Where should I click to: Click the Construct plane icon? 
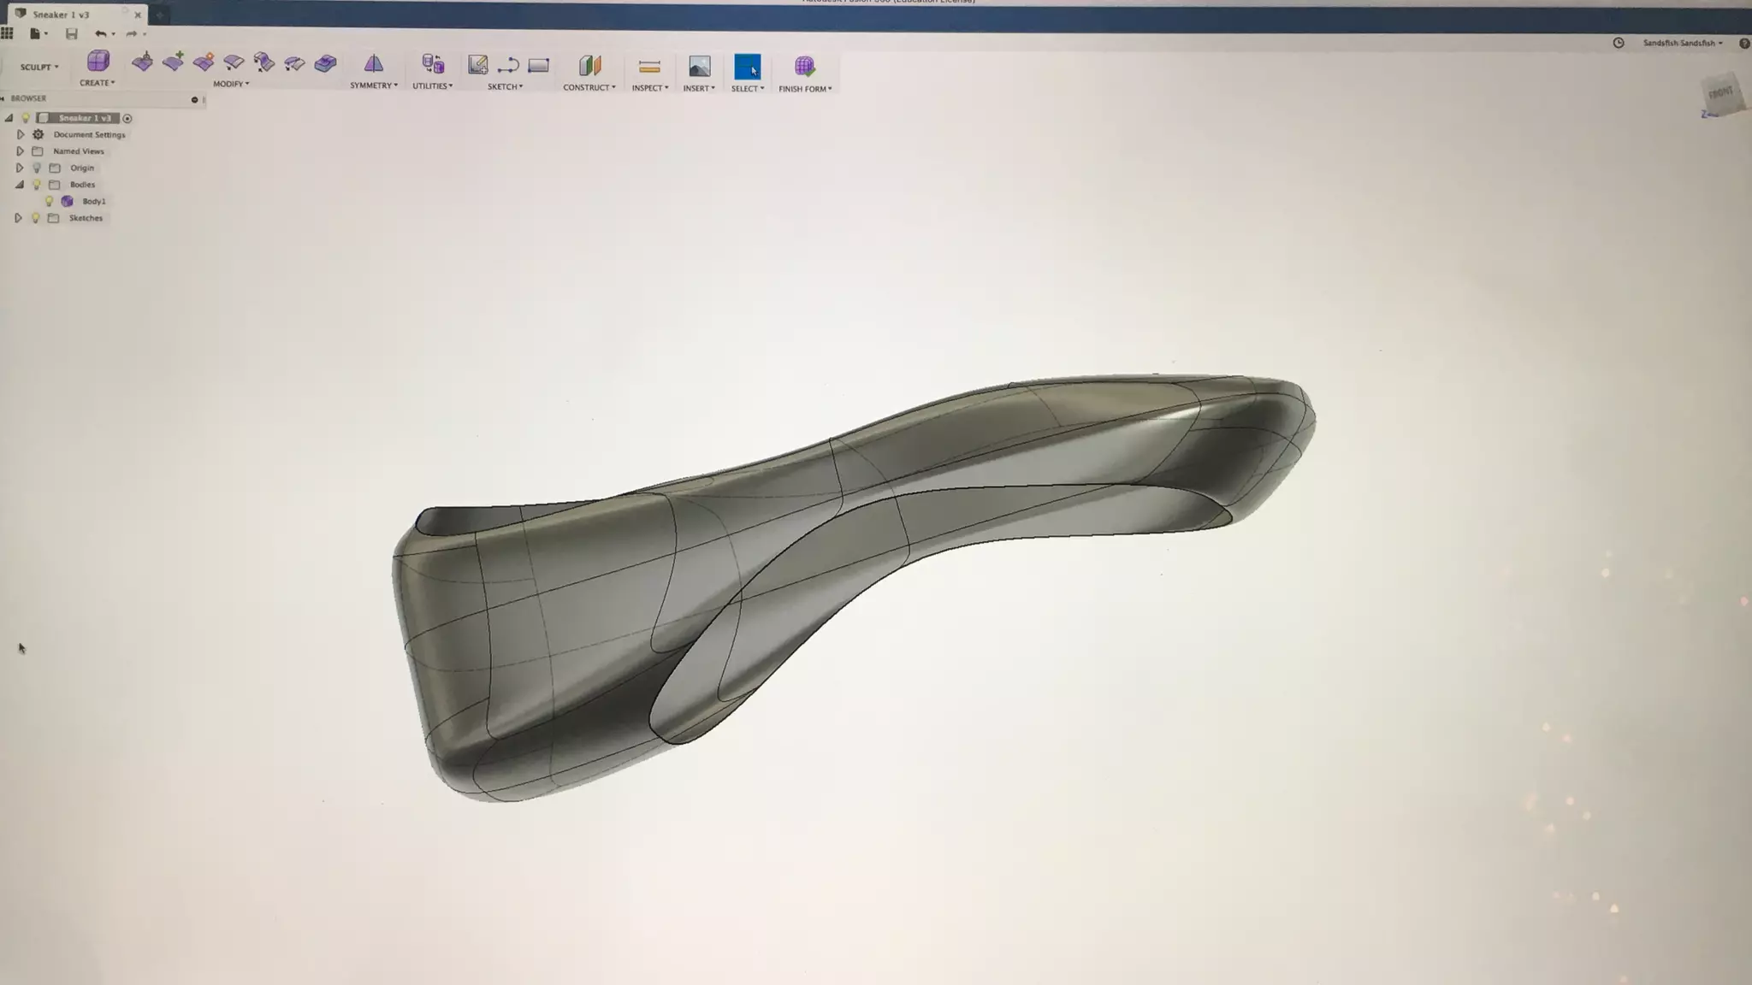tap(589, 66)
